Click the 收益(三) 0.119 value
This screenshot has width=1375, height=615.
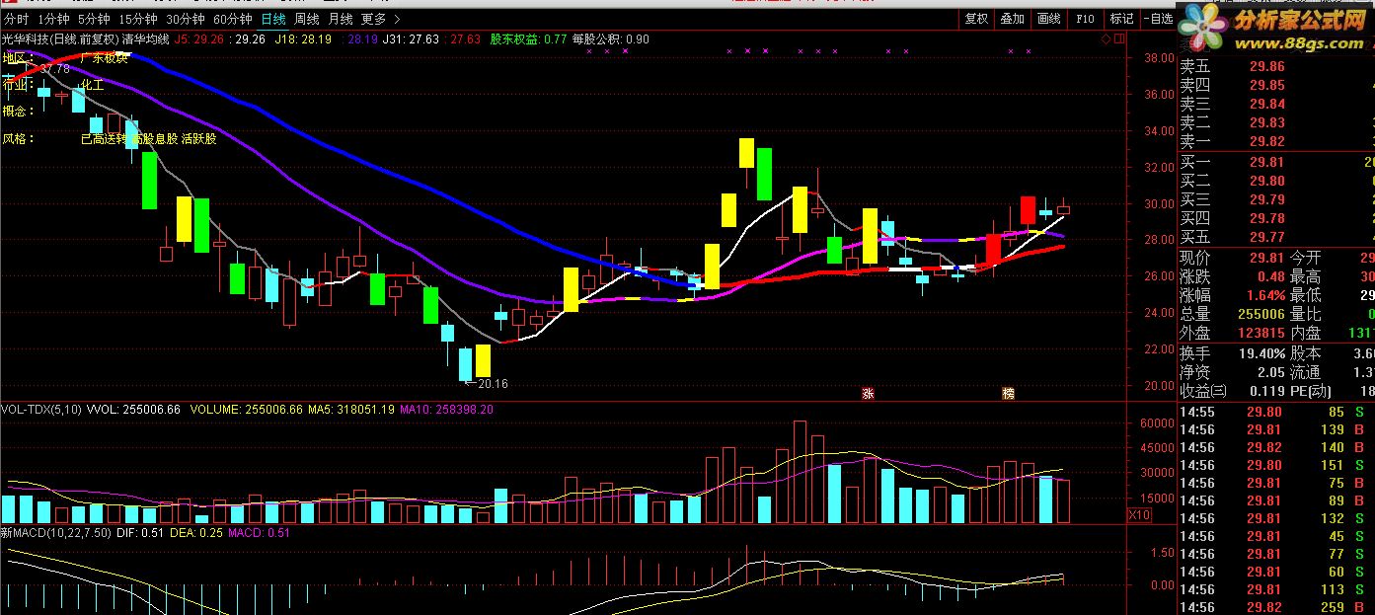(1267, 391)
